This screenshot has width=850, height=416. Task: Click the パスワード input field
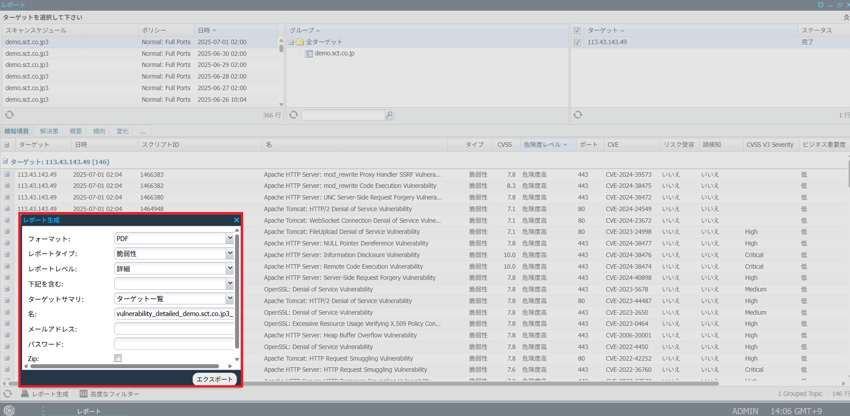pos(174,344)
